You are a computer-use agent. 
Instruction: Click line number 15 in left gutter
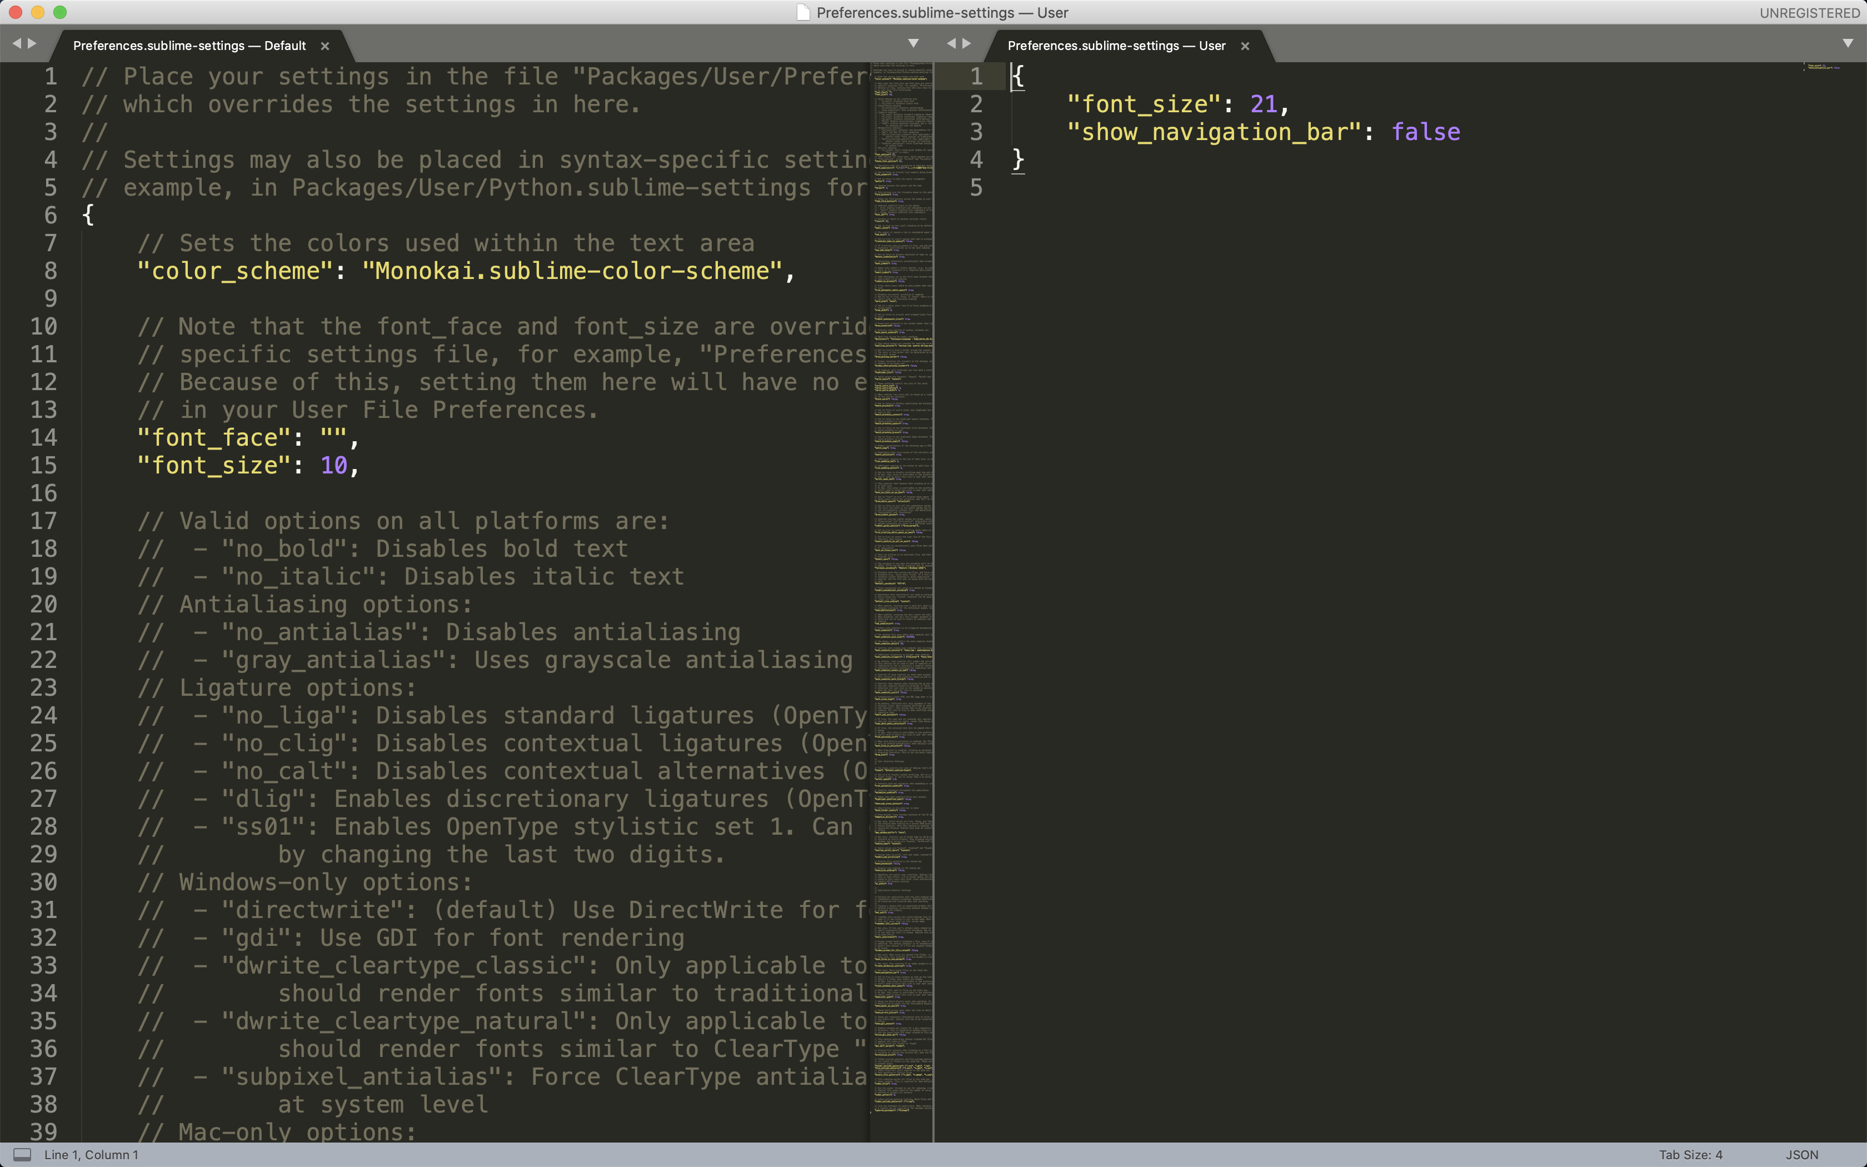[x=43, y=466]
